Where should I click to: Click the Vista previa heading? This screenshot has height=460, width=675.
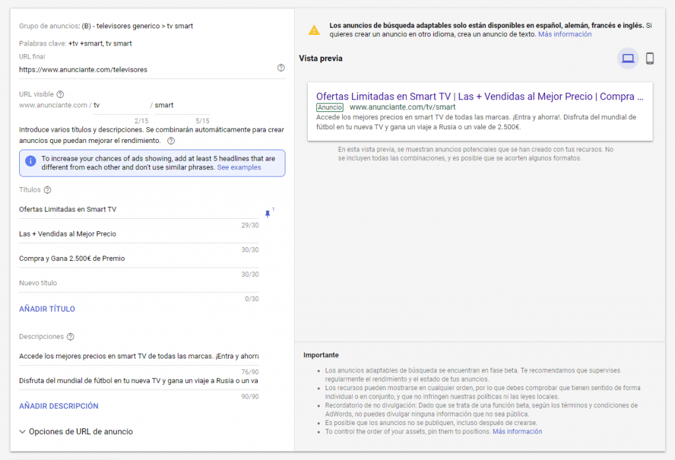tap(321, 59)
